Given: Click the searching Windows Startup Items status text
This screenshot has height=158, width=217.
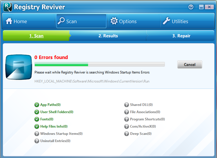Looking at the screenshot, I should pyautogui.click(x=92, y=72).
